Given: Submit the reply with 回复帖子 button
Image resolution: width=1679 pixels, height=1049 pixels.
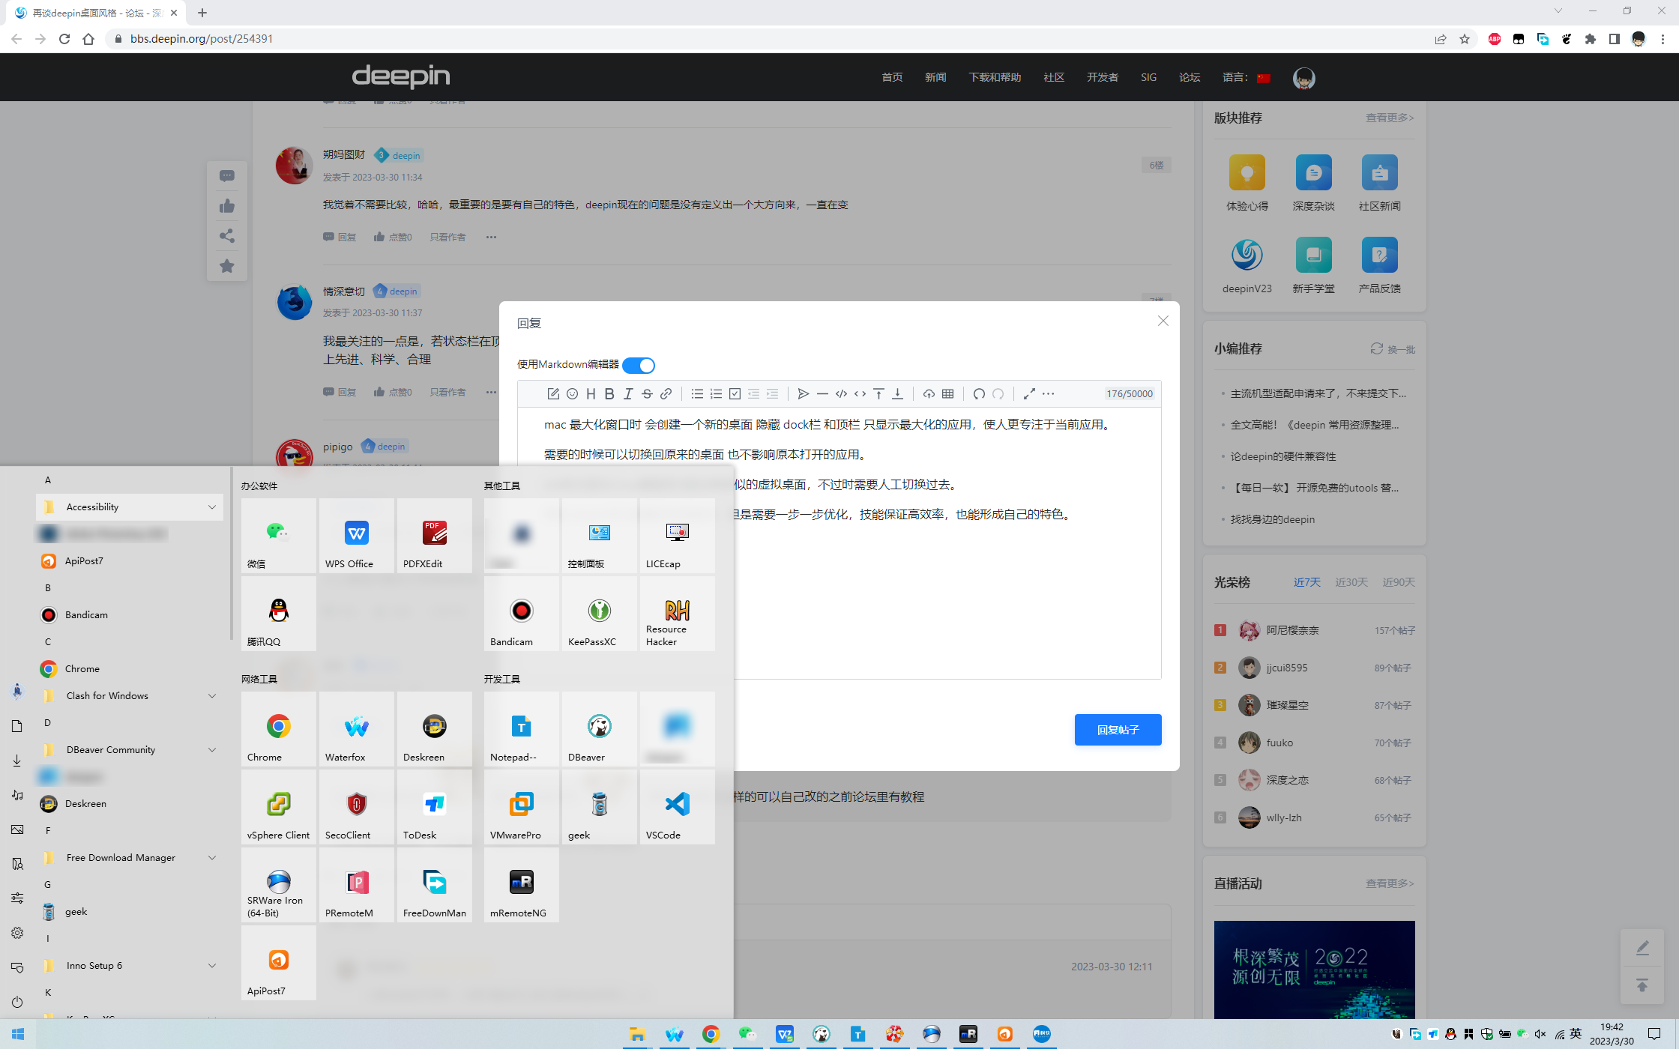Looking at the screenshot, I should (x=1118, y=730).
